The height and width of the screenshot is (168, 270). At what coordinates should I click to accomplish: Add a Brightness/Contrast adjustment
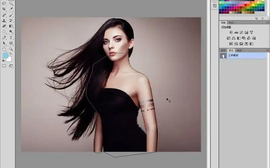(x=231, y=32)
